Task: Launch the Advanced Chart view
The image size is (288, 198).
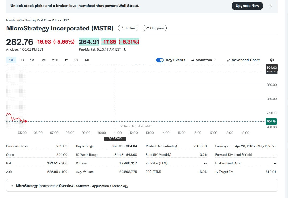Action: point(243,60)
